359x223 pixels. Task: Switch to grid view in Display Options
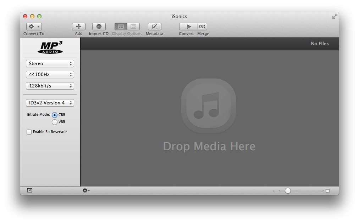point(133,27)
